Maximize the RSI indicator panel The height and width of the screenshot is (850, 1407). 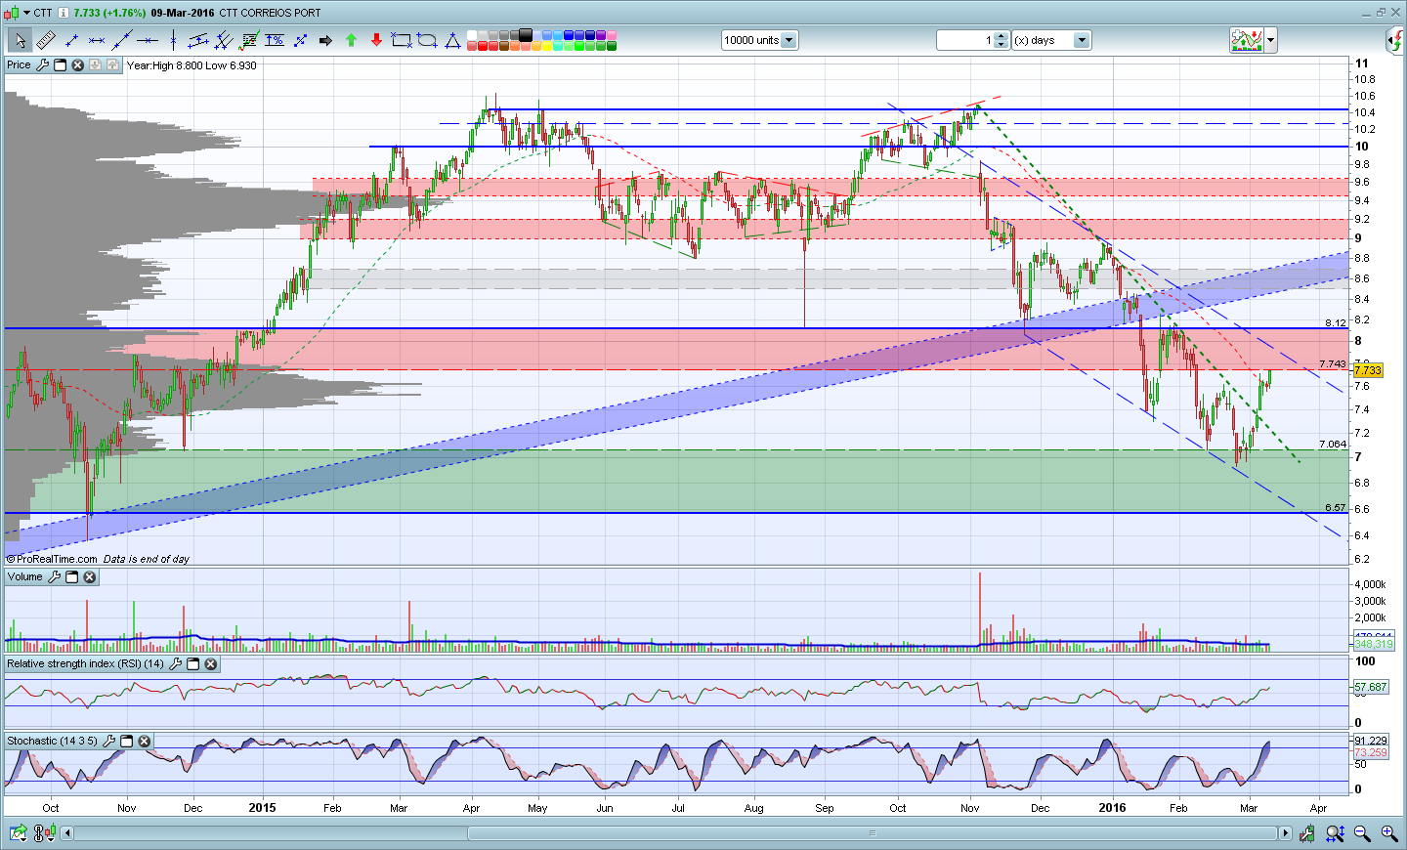point(193,664)
